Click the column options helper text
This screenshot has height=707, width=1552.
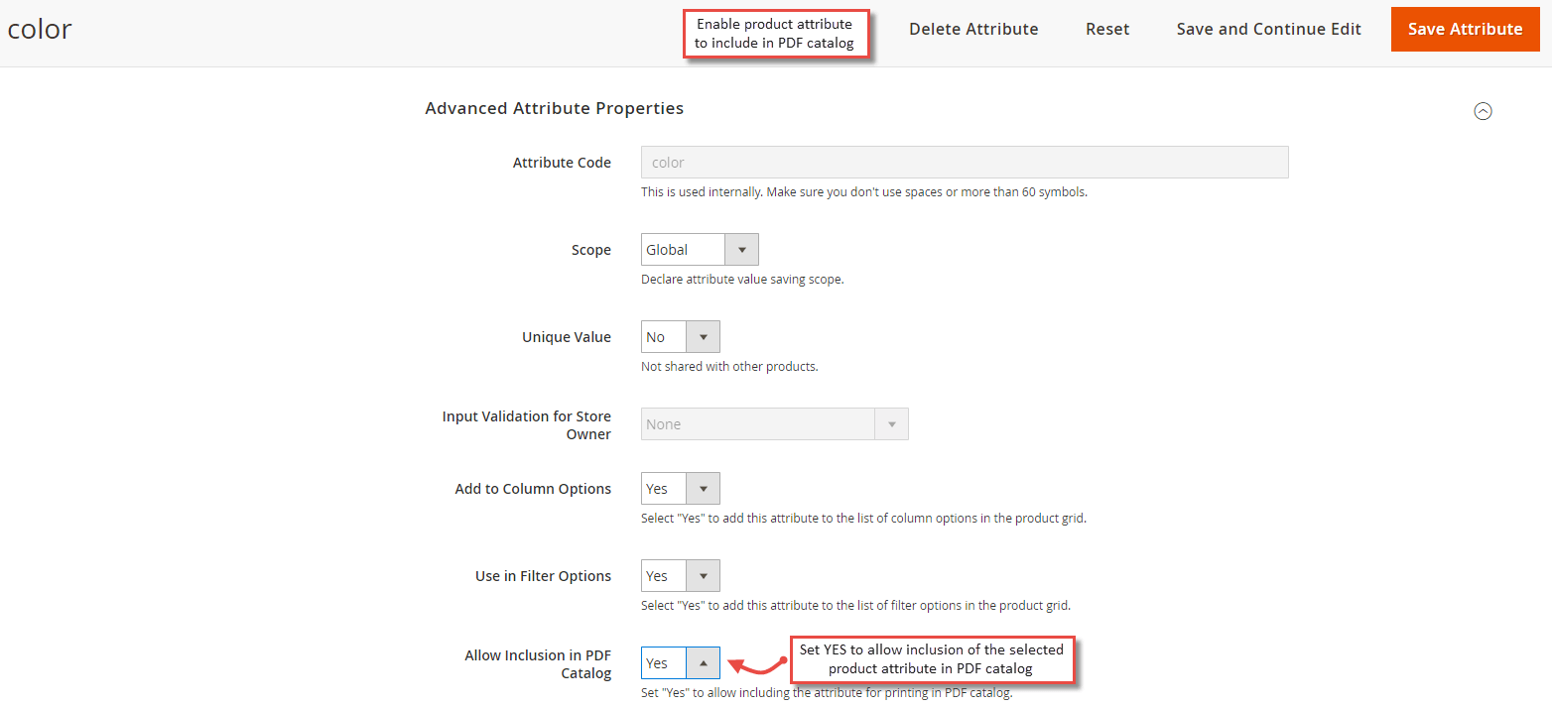click(x=863, y=519)
